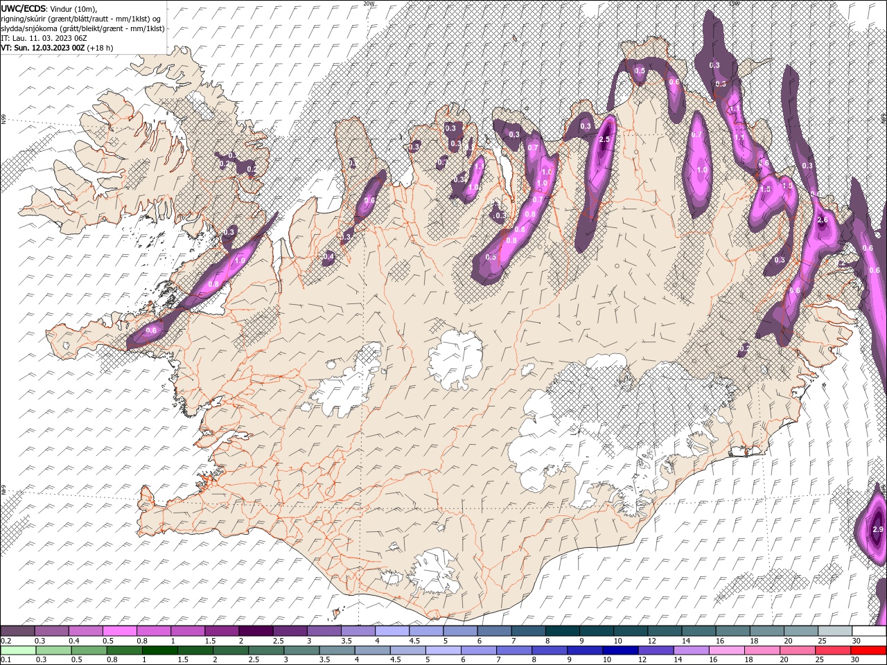Select the upper legend swatch starting at 0.4
The image size is (887, 665).
pyautogui.click(x=85, y=631)
